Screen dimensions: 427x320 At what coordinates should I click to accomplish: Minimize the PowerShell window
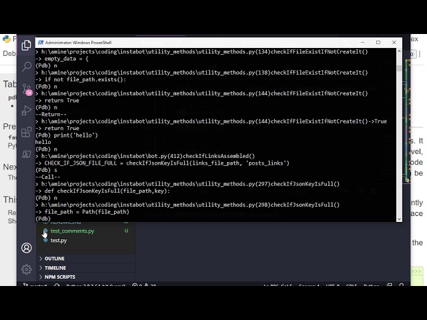(362, 43)
